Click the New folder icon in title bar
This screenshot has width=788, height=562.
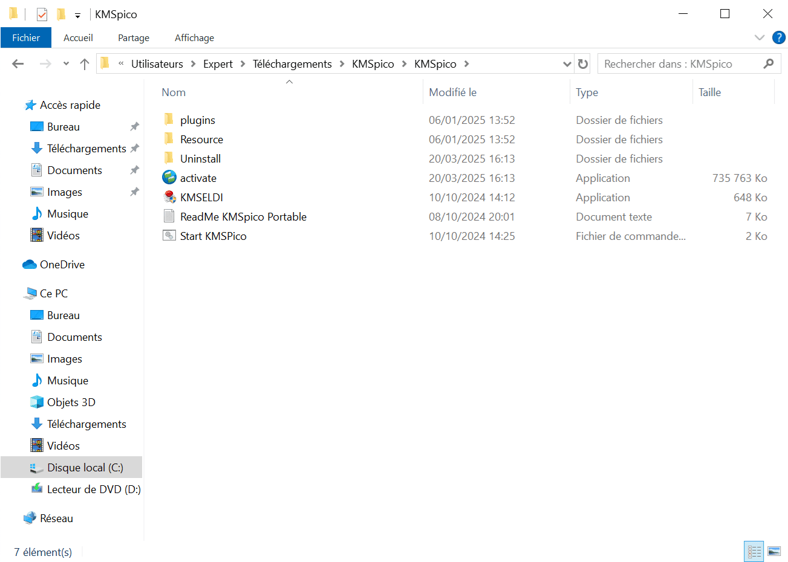click(x=61, y=14)
